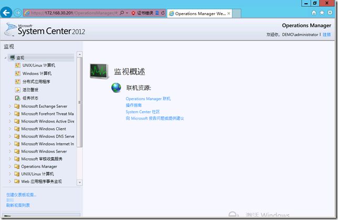This screenshot has width=338, height=220.
Task: Refresh the page with reload icon
Action: click(163, 13)
